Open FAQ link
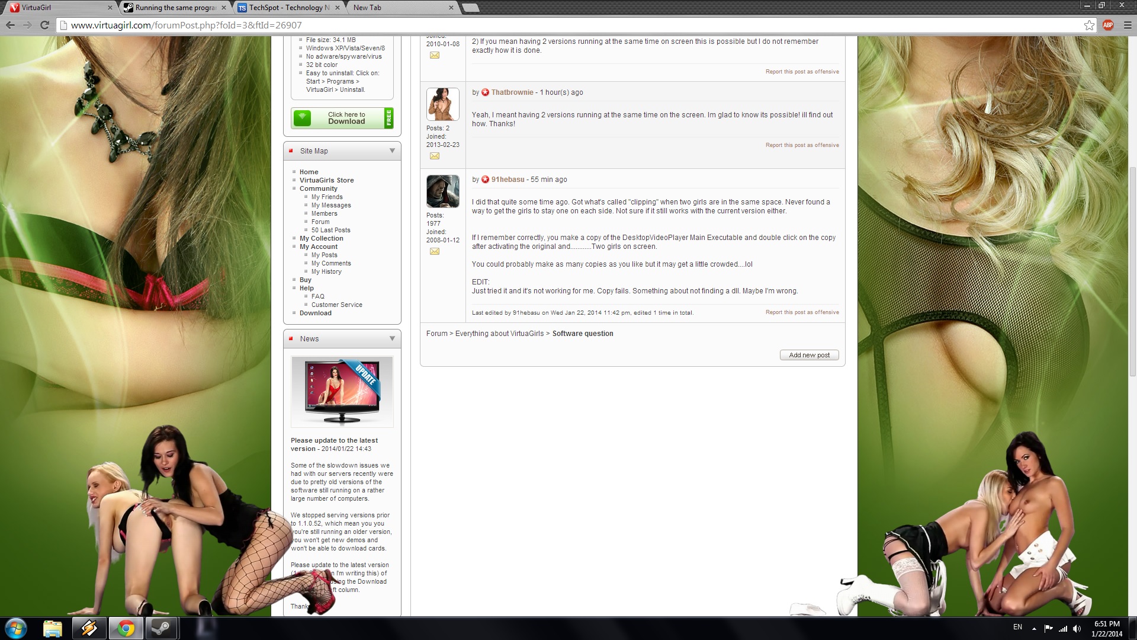Image resolution: width=1137 pixels, height=640 pixels. (317, 296)
